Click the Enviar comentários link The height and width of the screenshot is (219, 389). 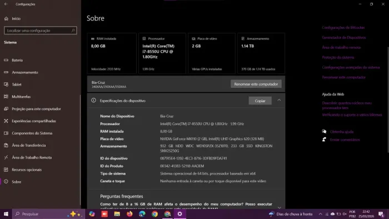pos(345,140)
